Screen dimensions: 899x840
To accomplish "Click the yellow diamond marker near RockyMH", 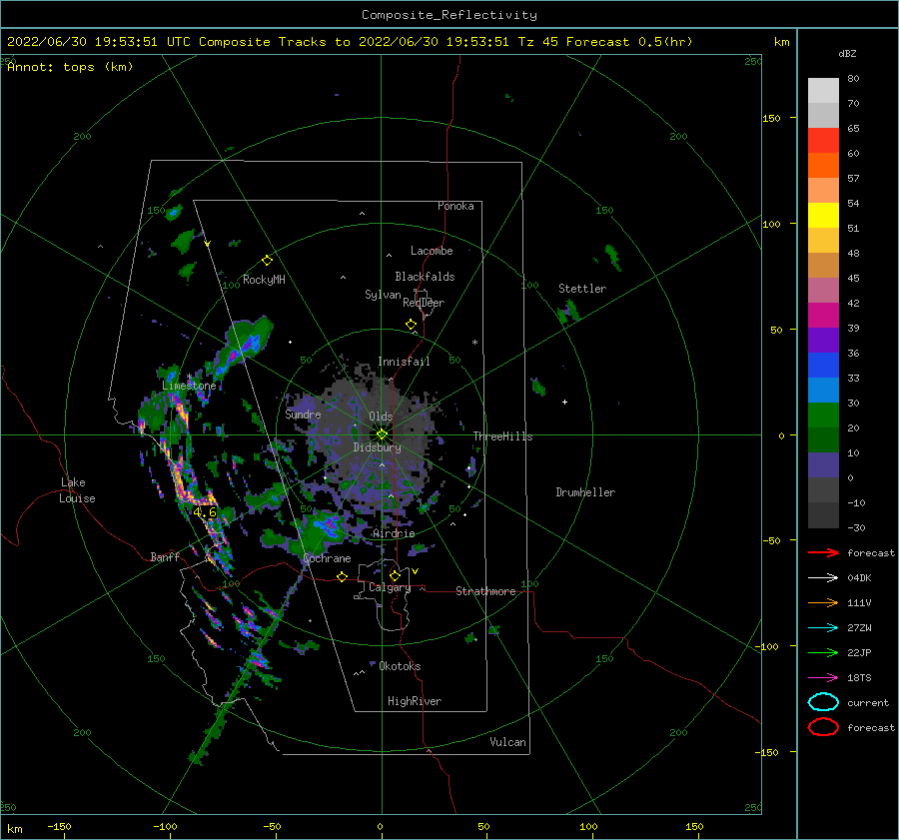I will point(267,261).
